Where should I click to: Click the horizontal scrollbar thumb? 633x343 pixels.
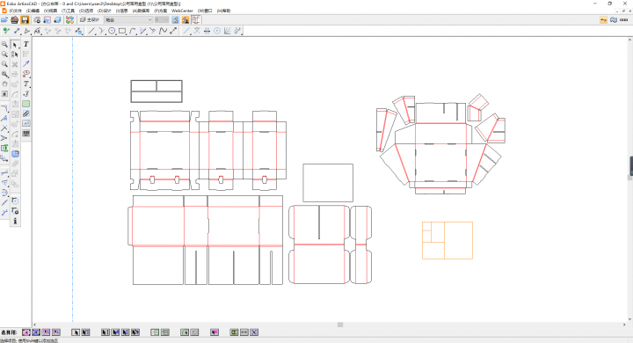340,325
